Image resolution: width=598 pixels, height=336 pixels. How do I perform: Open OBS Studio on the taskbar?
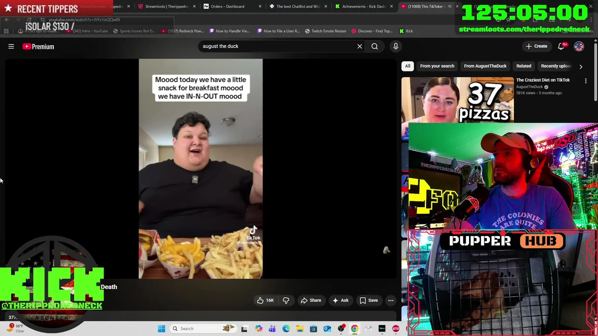(341, 329)
